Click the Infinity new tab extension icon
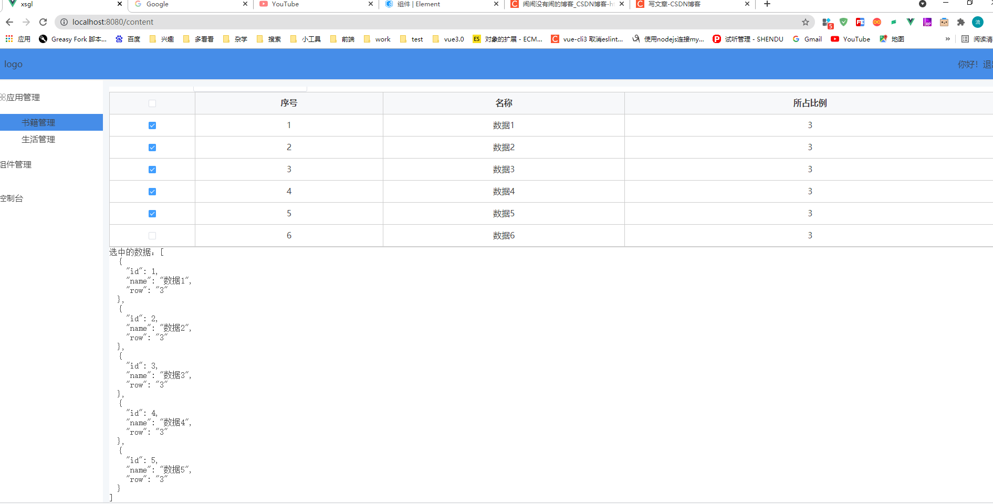The width and height of the screenshot is (993, 504). point(877,22)
